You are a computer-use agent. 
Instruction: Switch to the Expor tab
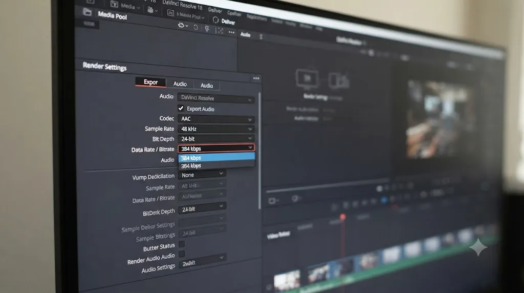coord(150,82)
